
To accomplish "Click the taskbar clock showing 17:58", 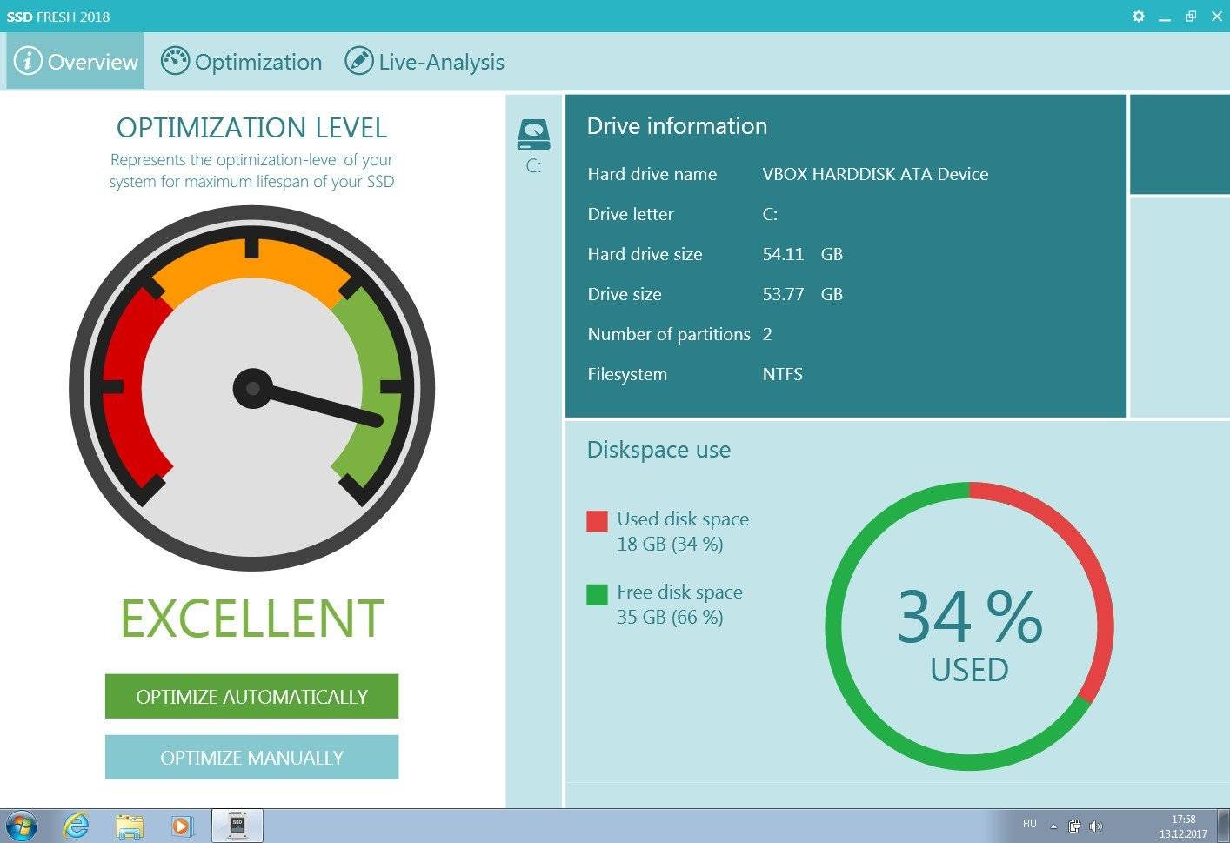I will 1183,826.
